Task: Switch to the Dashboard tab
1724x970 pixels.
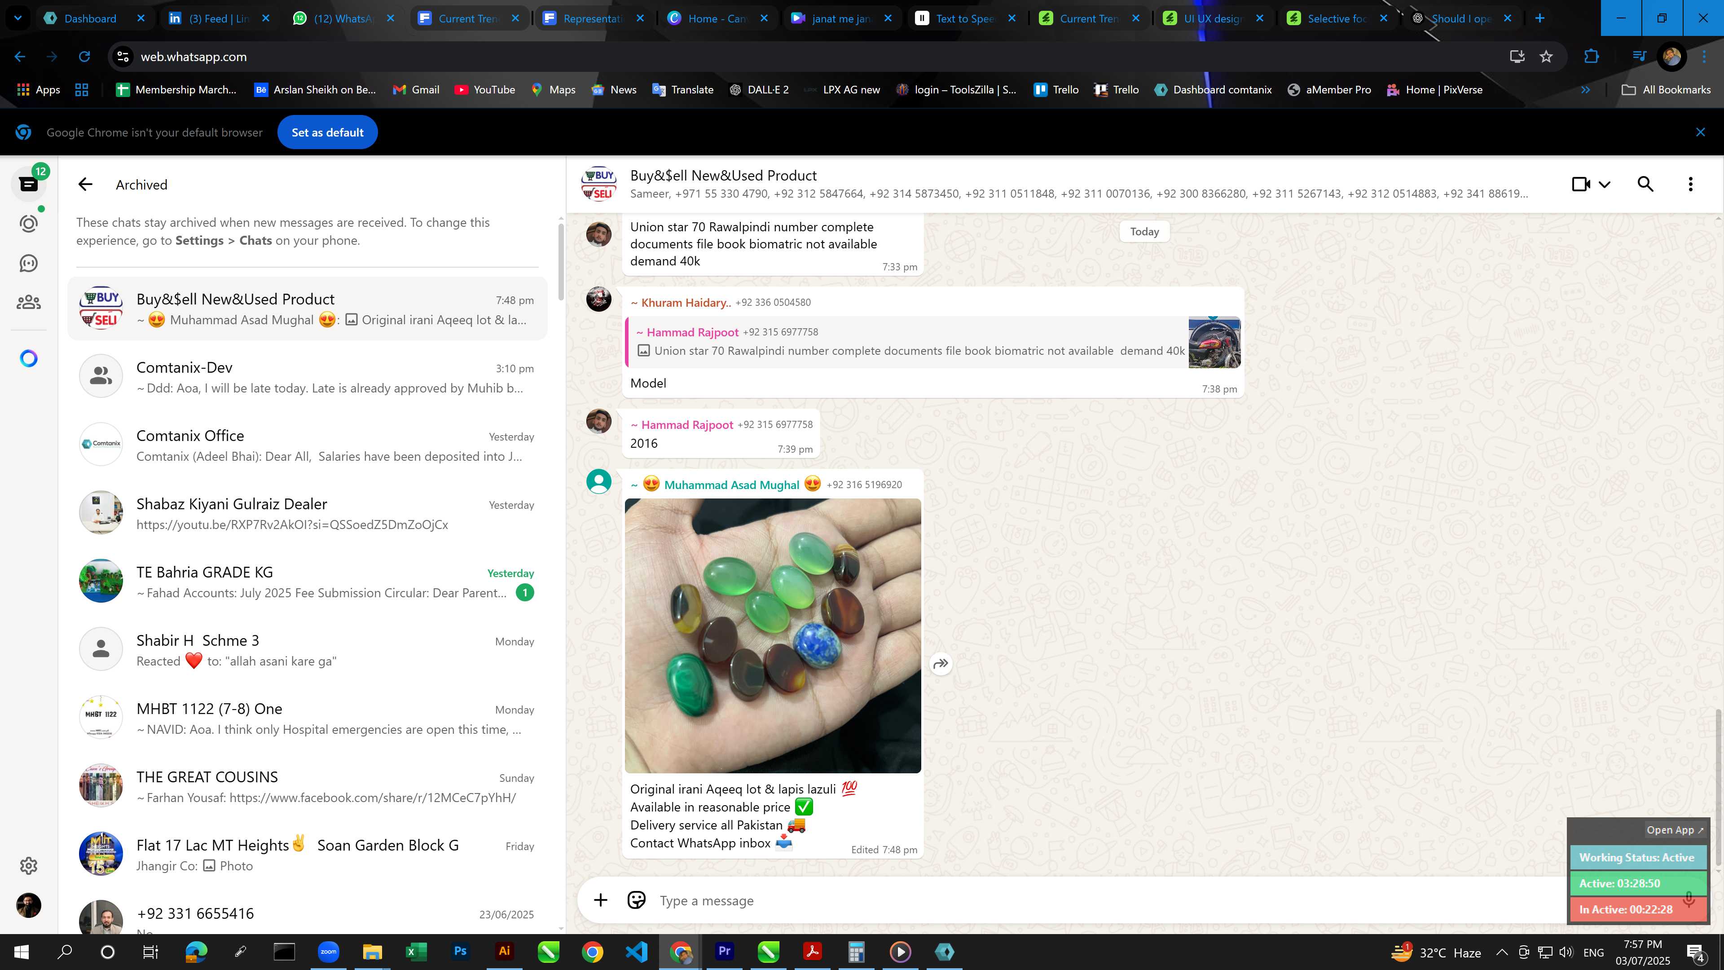Action: 94,19
